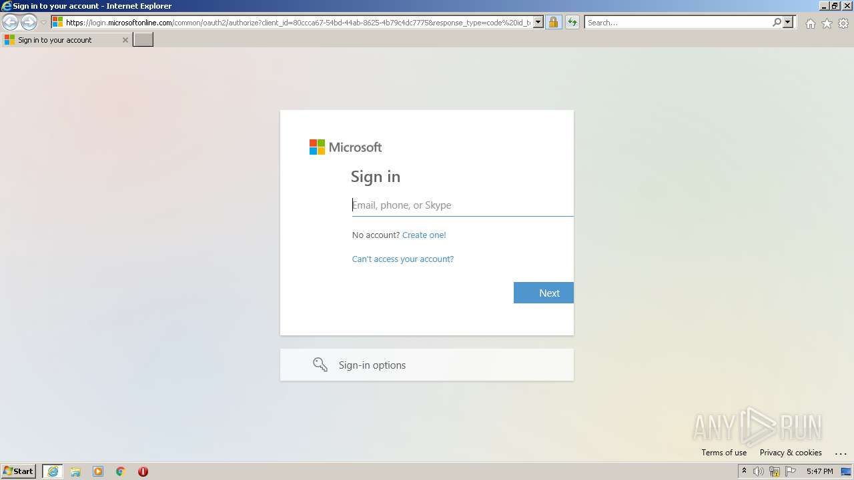Click the Search box in toolbar
This screenshot has height=480, width=854.
(678, 22)
